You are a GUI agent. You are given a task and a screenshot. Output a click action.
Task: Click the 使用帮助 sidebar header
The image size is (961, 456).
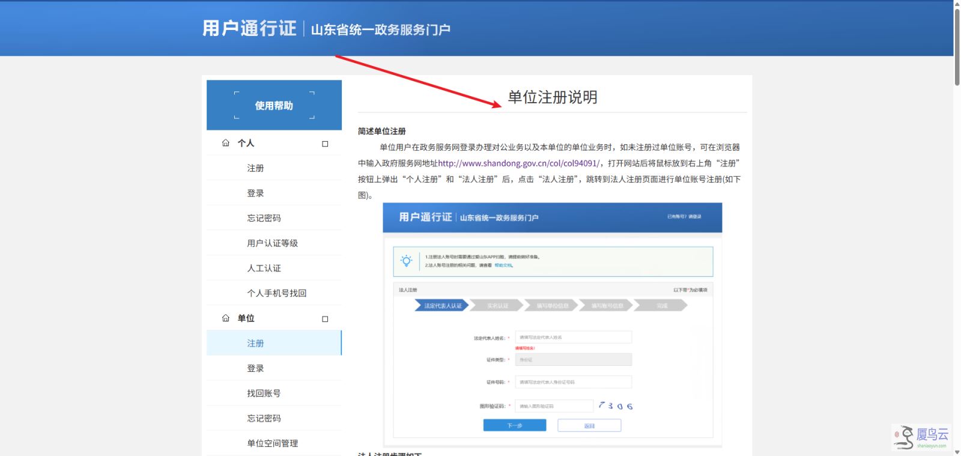(x=274, y=105)
